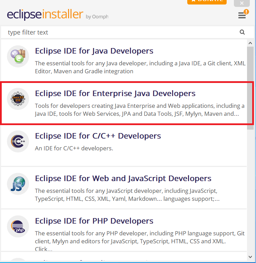Click the search magnifier icon

pyautogui.click(x=242, y=32)
